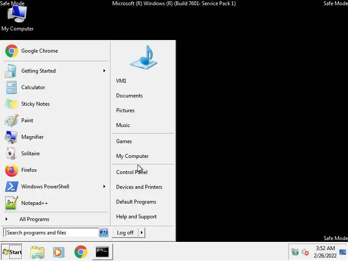The height and width of the screenshot is (261, 348).
Task: Open Help and Support
Action: tap(136, 217)
